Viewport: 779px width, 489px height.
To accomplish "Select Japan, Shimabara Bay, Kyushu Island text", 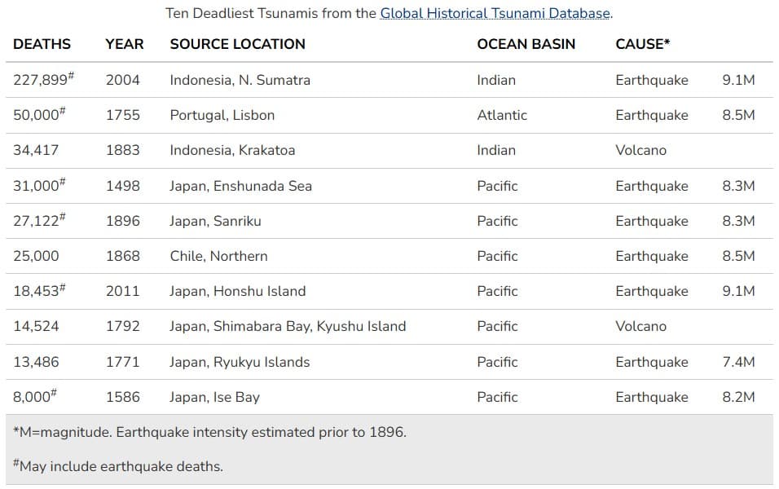I will click(x=288, y=327).
